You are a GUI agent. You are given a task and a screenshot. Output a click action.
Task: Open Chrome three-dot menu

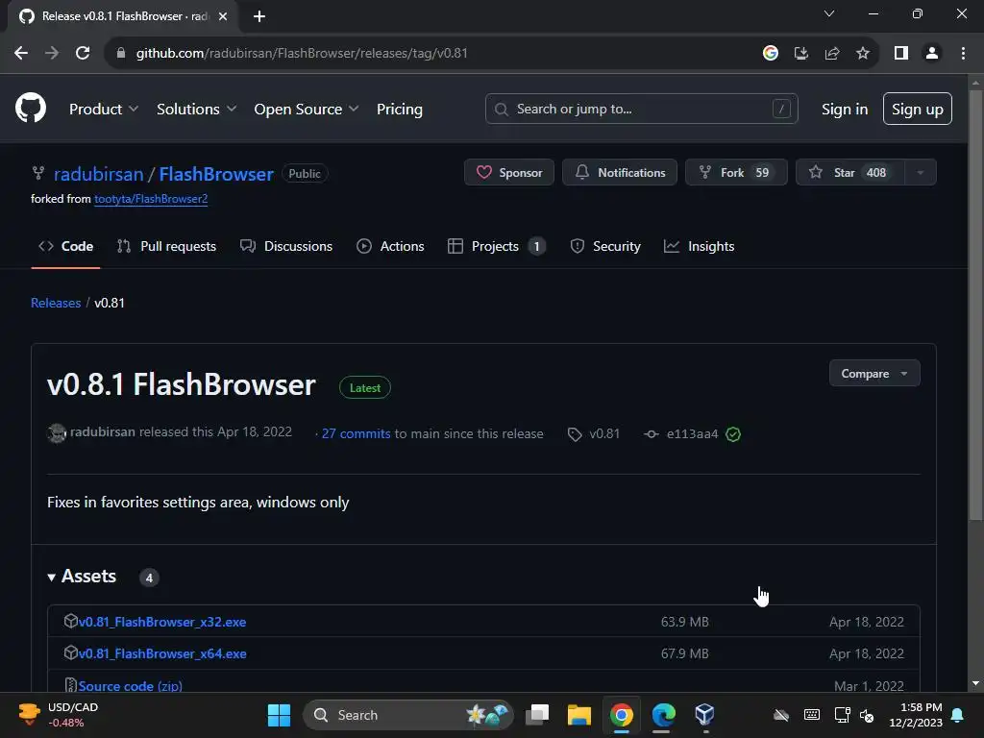point(963,54)
